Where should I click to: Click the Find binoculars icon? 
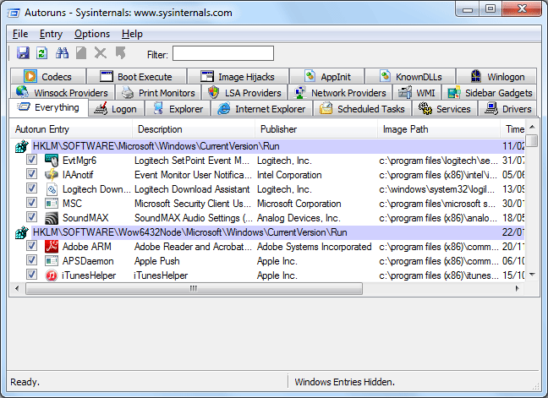coord(62,53)
